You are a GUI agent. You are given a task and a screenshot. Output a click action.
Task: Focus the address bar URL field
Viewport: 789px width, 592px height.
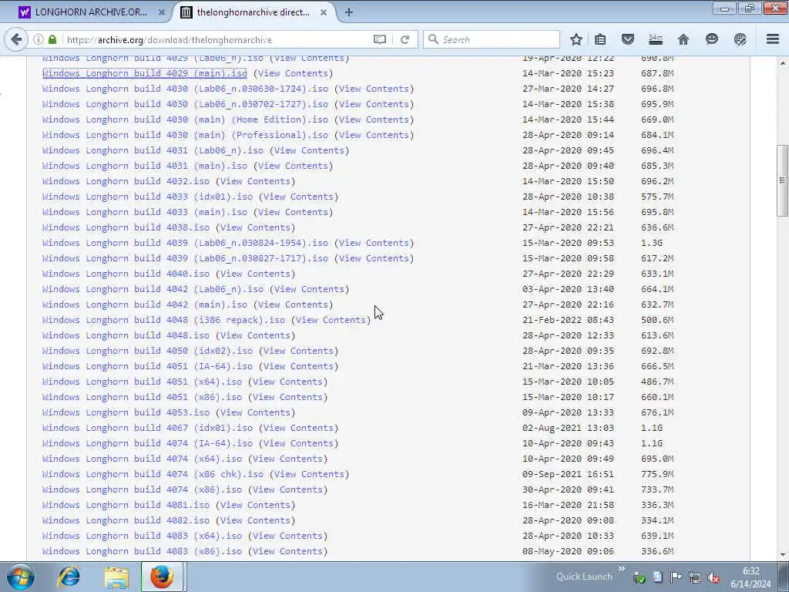pyautogui.click(x=217, y=40)
